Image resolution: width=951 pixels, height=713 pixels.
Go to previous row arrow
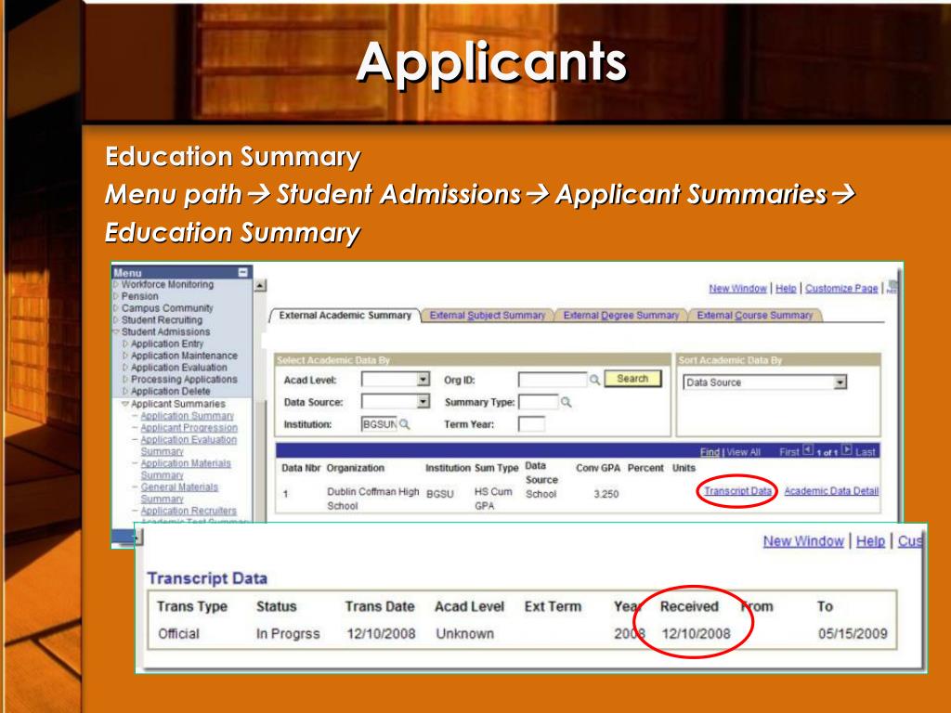click(x=807, y=450)
